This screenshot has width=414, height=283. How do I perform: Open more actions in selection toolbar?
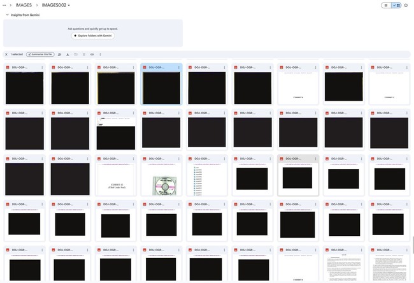tap(100, 54)
